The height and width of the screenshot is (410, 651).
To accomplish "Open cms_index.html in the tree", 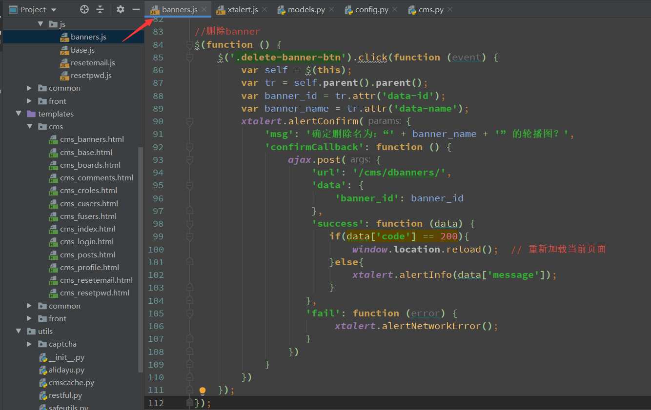I will point(87,229).
